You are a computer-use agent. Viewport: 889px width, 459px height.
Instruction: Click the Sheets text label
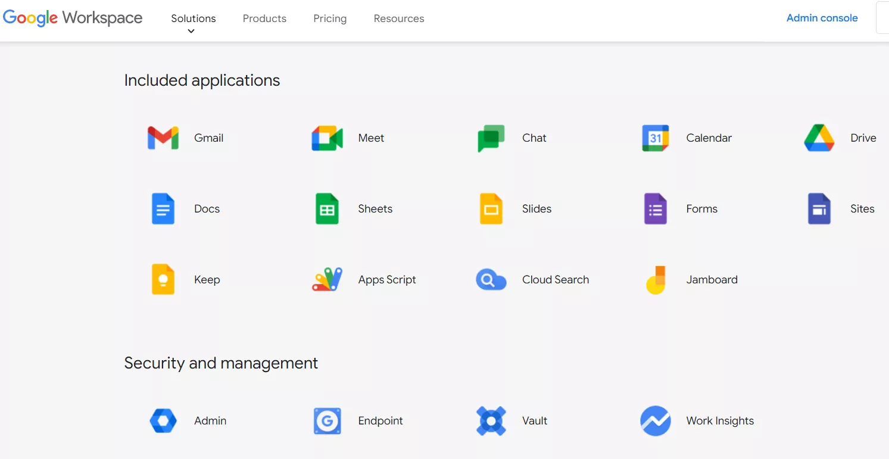(375, 209)
